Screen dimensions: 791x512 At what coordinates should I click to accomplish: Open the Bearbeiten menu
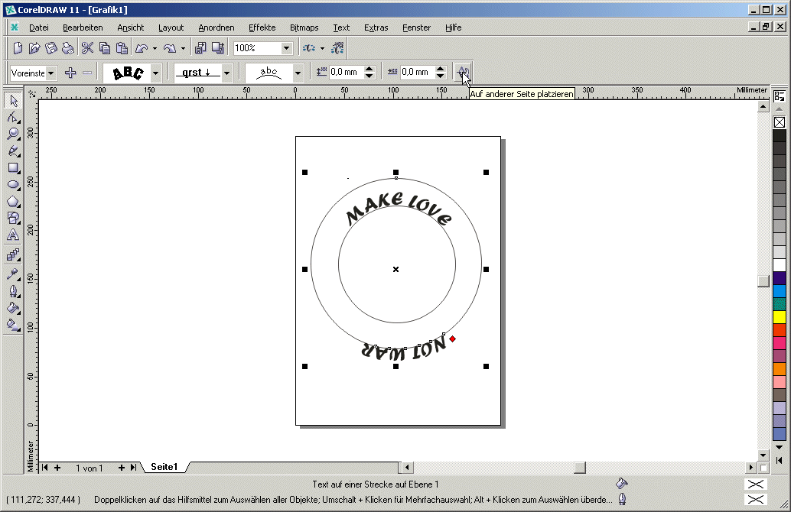(x=83, y=28)
